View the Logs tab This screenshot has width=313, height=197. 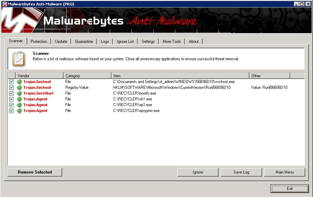coord(105,42)
